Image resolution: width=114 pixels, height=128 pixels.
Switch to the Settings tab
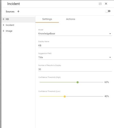pos(47,19)
